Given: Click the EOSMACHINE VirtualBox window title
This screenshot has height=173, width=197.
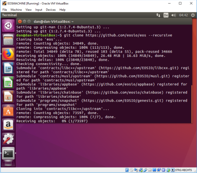Looking at the screenshot, I should click(x=38, y=3).
